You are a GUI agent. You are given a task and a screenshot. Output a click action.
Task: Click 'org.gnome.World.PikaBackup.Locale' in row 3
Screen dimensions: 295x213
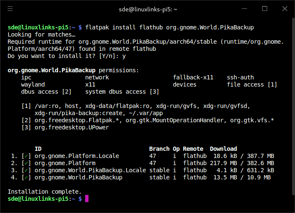pos(90,170)
